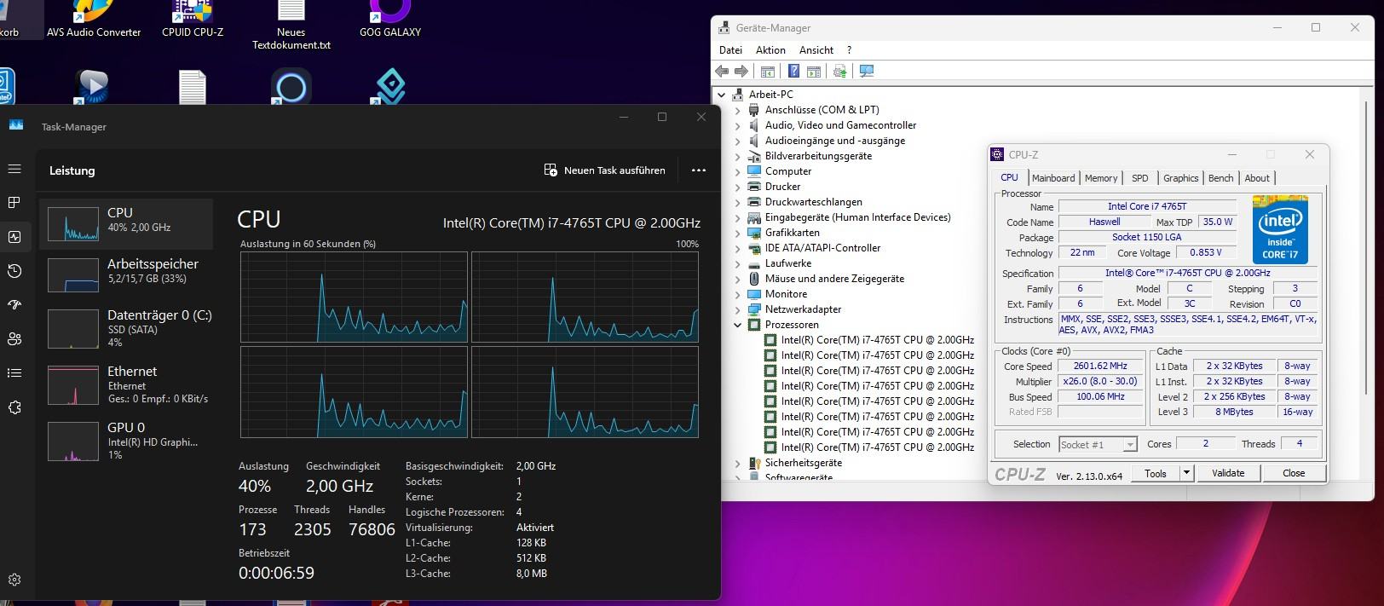
Task: Switch to the Memory tab in CPU-Z
Action: 1101,178
